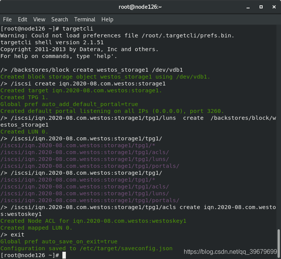This screenshot has height=259, width=281.
Task: Click the 'Created block storage object' line
Action: [x=105, y=77]
